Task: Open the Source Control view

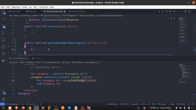Action: (3, 26)
